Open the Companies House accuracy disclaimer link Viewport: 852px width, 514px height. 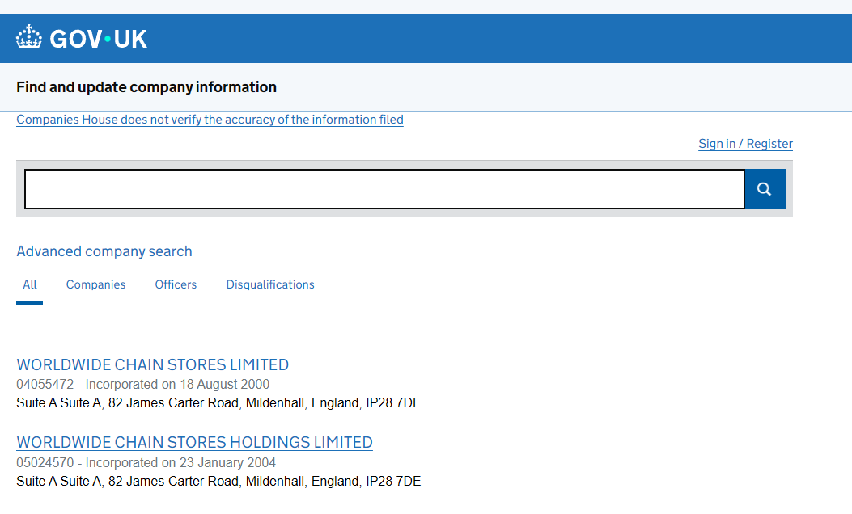click(210, 120)
